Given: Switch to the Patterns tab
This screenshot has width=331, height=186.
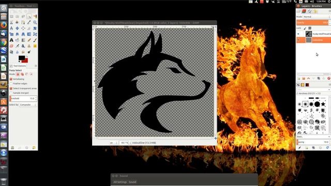Looking at the screenshot, I should pyautogui.click(x=303, y=85).
